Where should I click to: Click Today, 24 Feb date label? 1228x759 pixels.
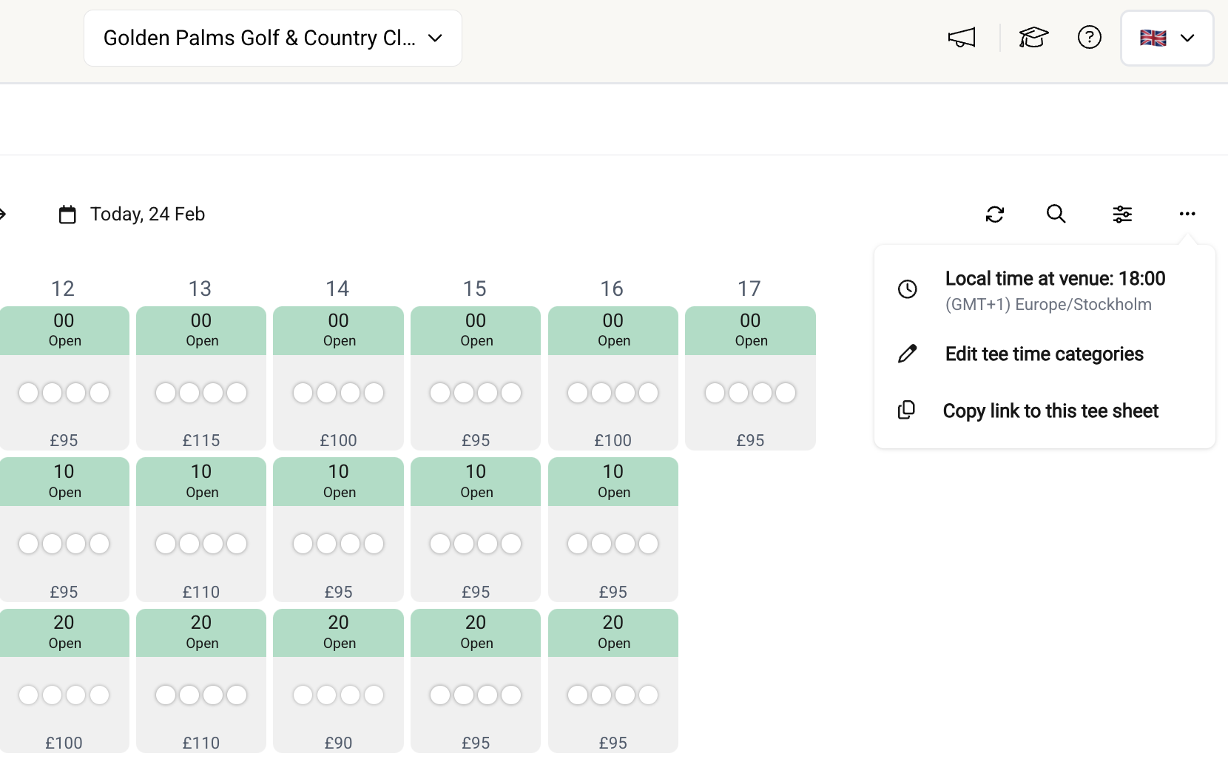[147, 214]
